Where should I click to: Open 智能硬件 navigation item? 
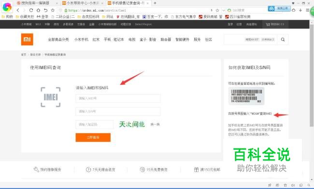(x=182, y=40)
